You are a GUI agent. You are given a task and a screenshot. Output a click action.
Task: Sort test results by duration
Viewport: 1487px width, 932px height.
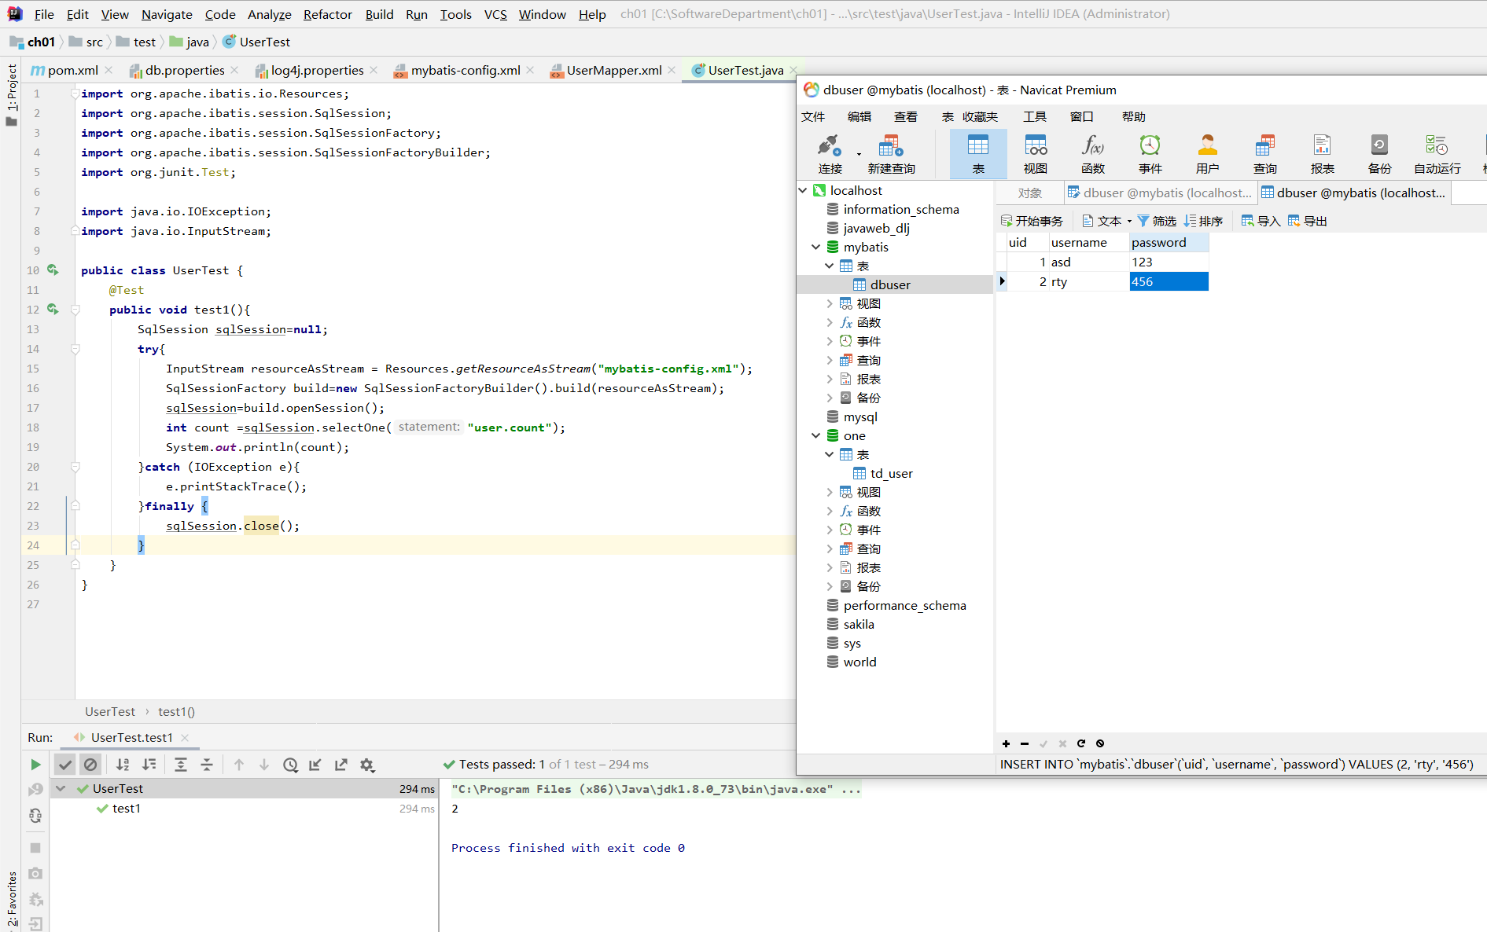[149, 765]
